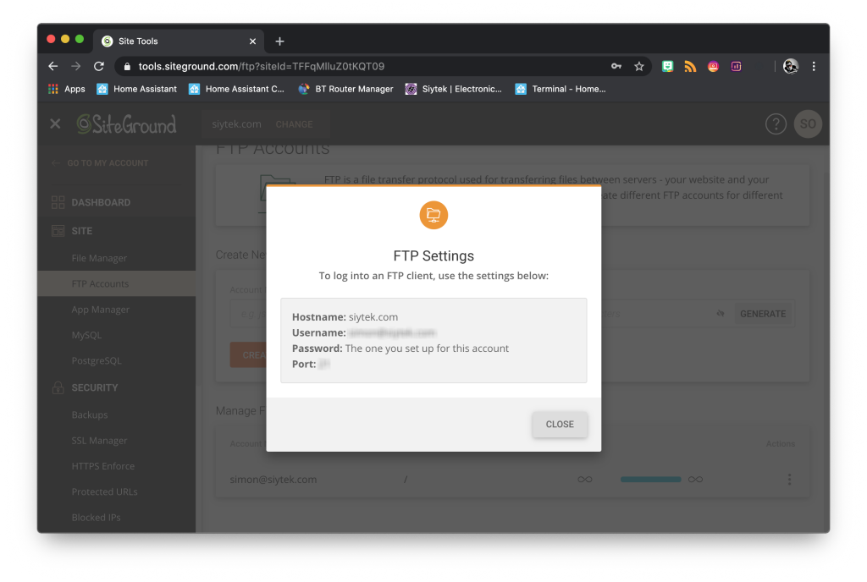
Task: Click CHANGE next to siytek.com
Action: [294, 124]
